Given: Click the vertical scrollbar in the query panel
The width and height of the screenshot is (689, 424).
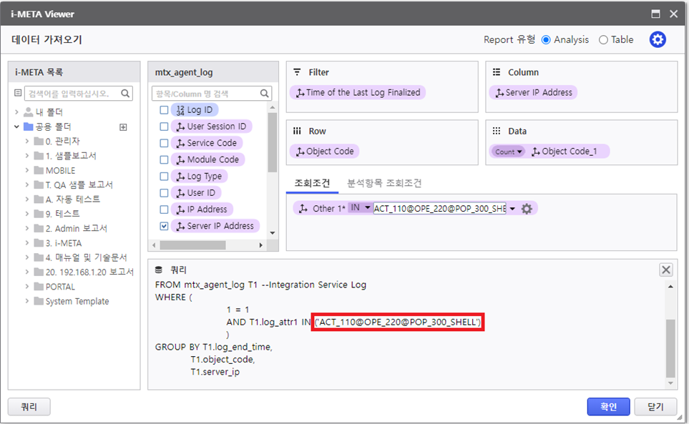Looking at the screenshot, I should (x=670, y=347).
